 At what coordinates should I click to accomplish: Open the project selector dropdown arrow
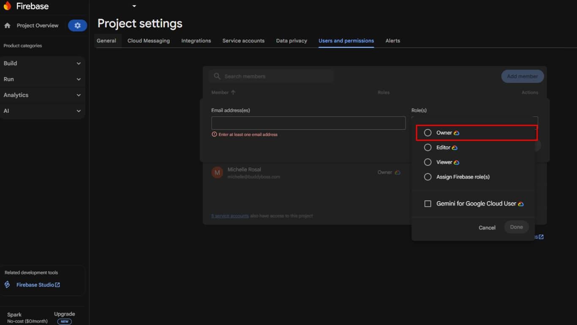click(134, 6)
